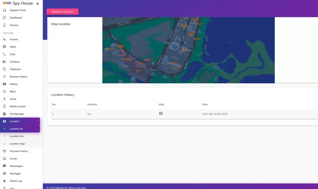
Task: Expand the Live submenu chevron
Action: (x=38, y=188)
